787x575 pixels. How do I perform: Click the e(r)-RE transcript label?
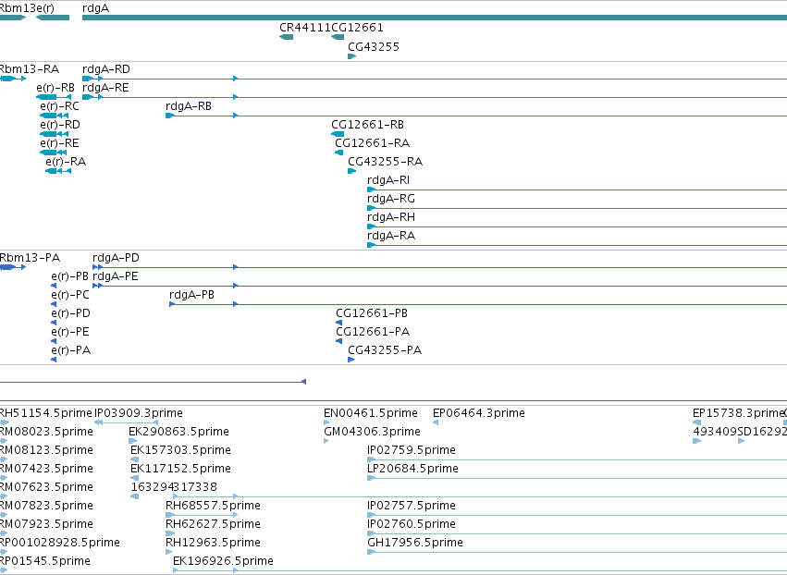(59, 143)
